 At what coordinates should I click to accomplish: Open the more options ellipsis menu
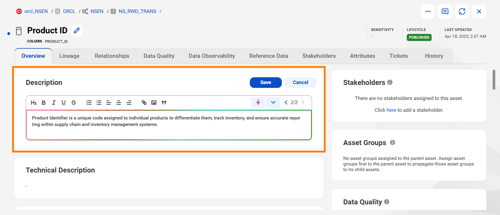(x=428, y=12)
